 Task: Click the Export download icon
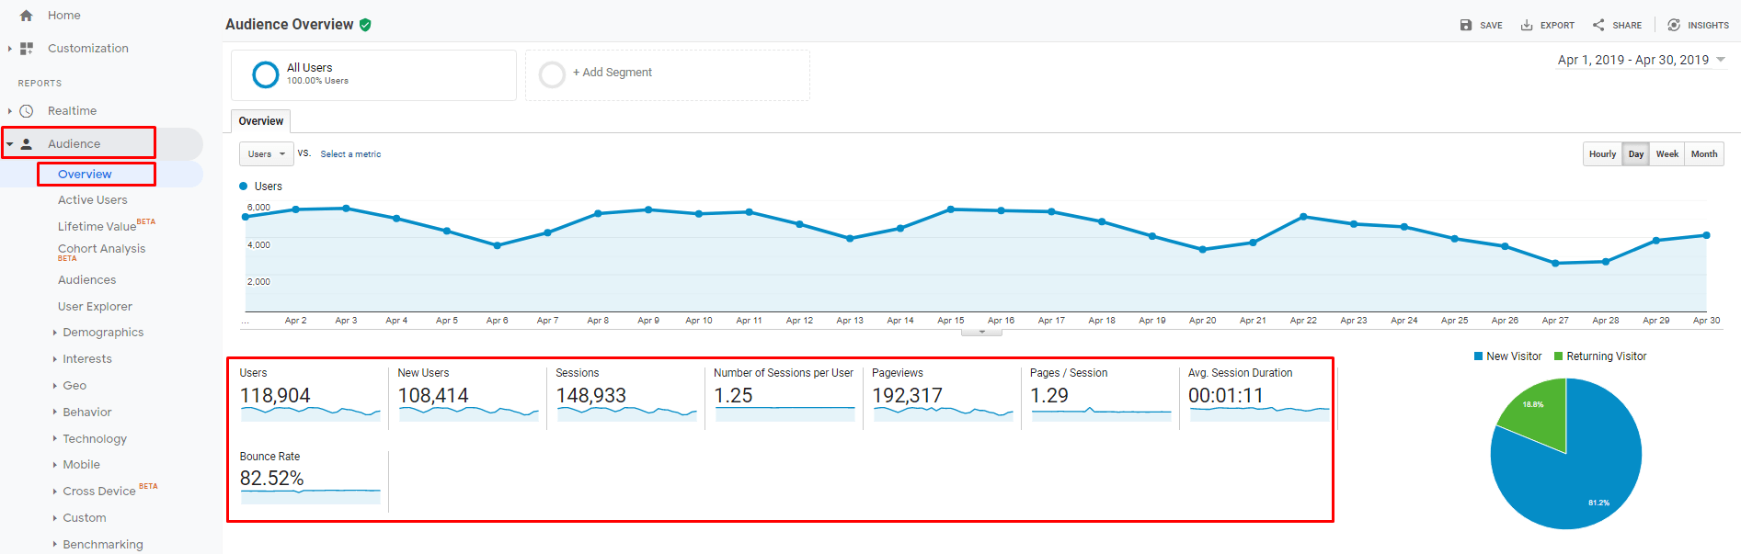pos(1527,26)
